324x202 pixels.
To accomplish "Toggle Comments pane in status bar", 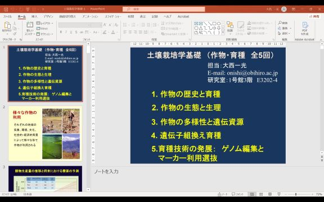I will pos(237,194).
